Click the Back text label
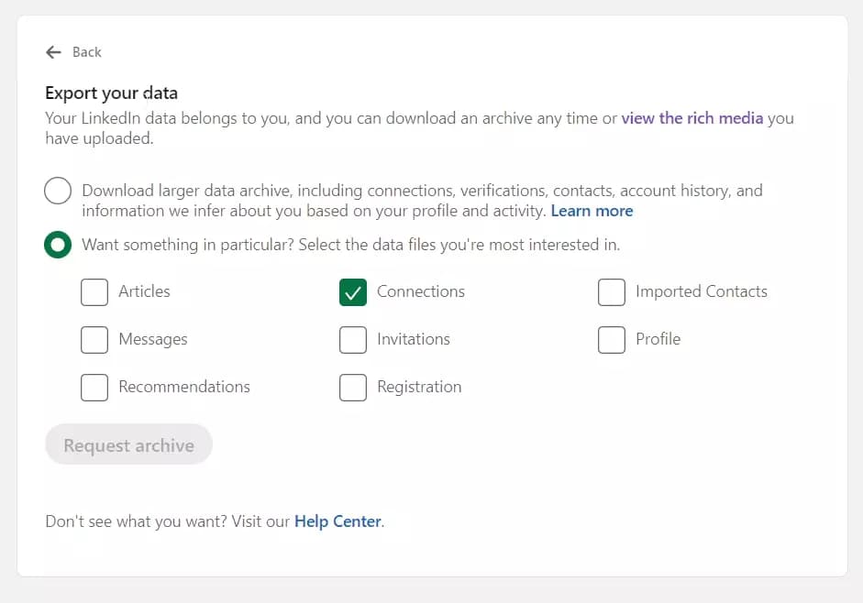 pos(87,52)
